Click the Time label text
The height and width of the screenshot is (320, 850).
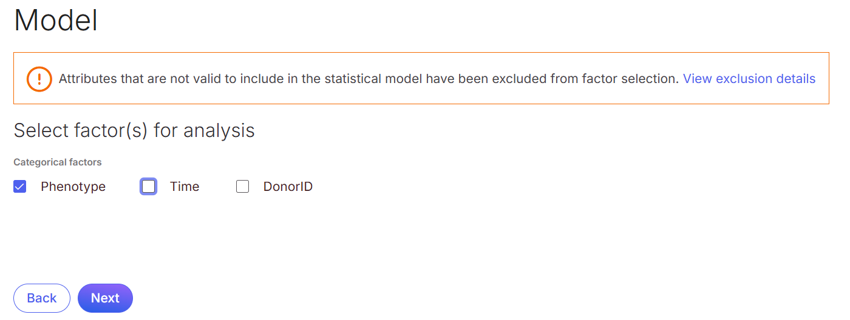pos(185,187)
